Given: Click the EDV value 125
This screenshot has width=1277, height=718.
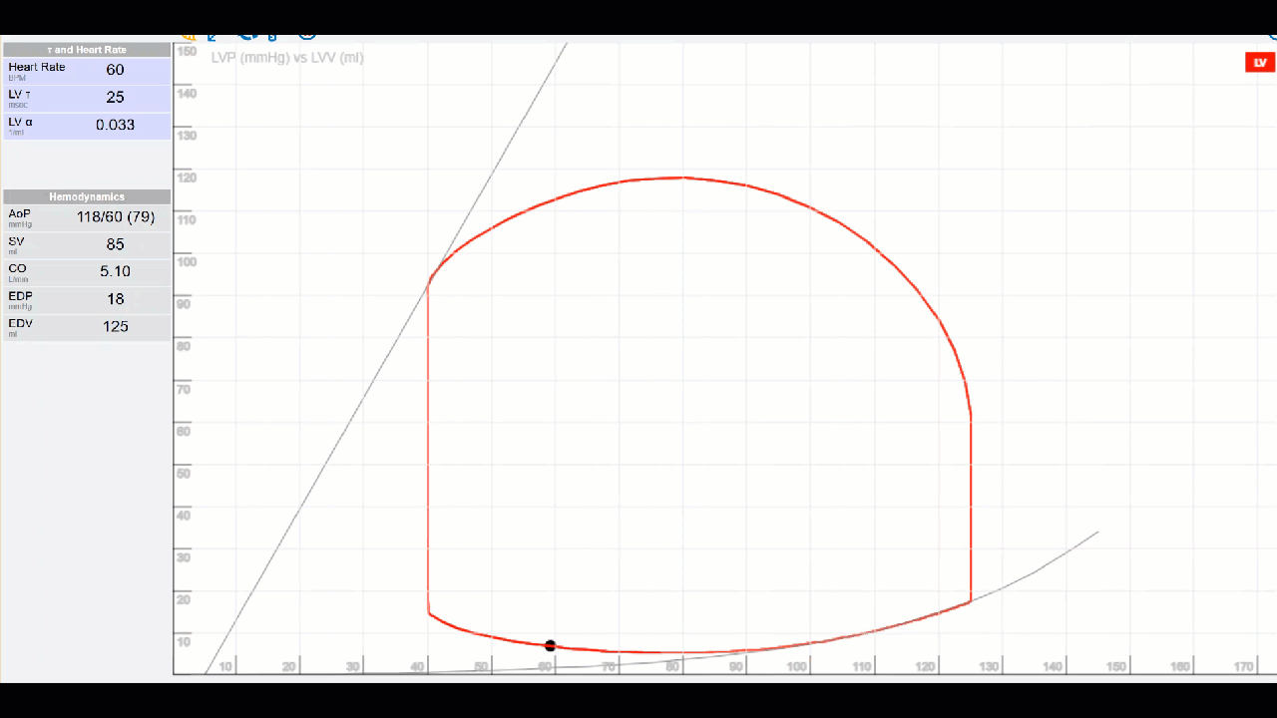Looking at the screenshot, I should coord(115,326).
